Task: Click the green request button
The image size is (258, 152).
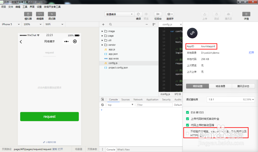Action: [x=49, y=116]
